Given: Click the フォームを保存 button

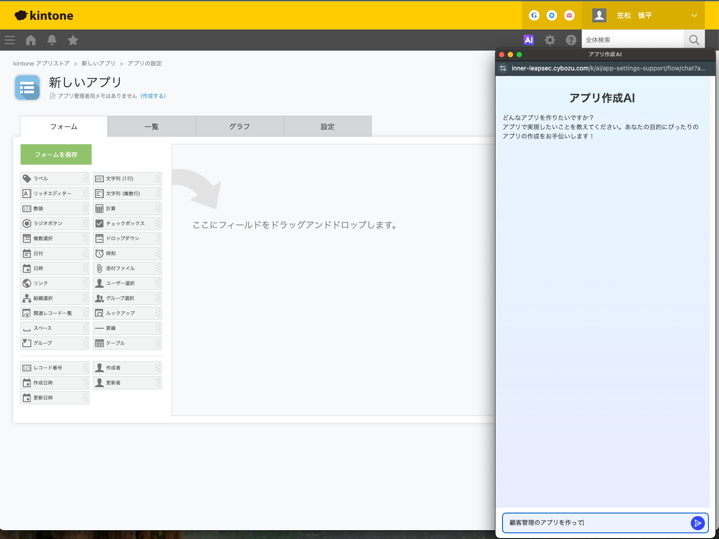Looking at the screenshot, I should (x=56, y=154).
